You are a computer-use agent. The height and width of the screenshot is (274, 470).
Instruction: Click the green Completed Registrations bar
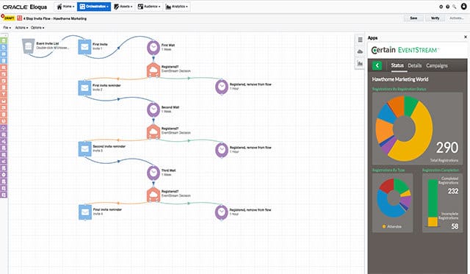pyautogui.click(x=433, y=198)
